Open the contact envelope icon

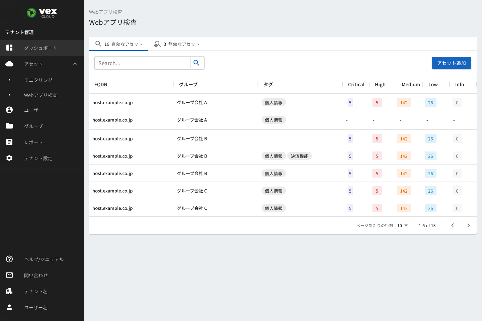9,275
